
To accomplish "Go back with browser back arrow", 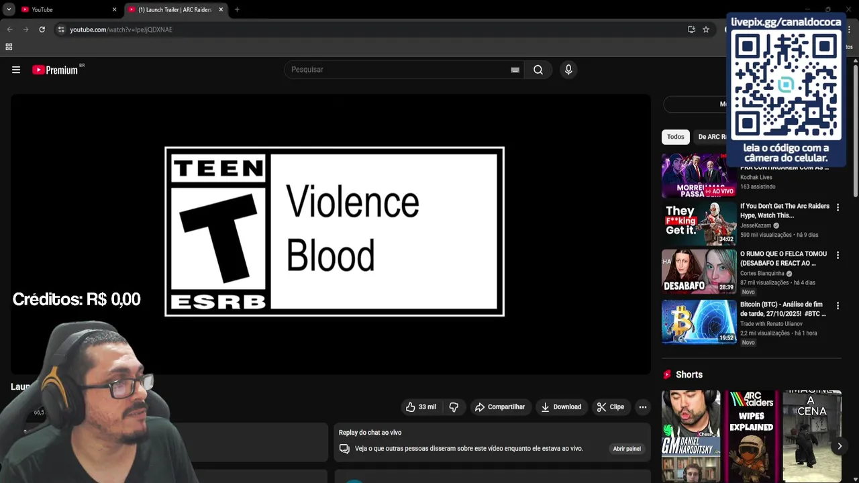I will click(x=10, y=30).
